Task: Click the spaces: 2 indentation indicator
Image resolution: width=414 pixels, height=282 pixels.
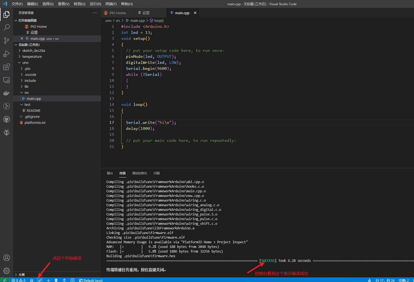Action: pyautogui.click(x=404, y=280)
